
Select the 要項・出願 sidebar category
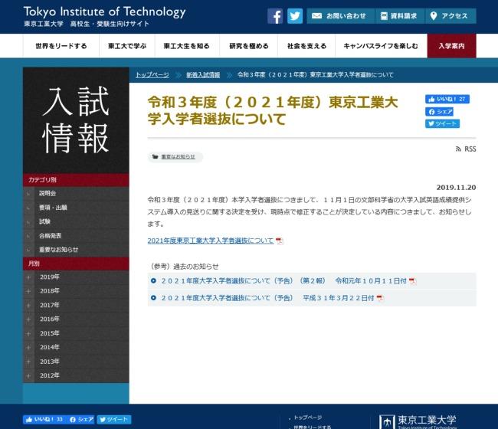(76, 208)
